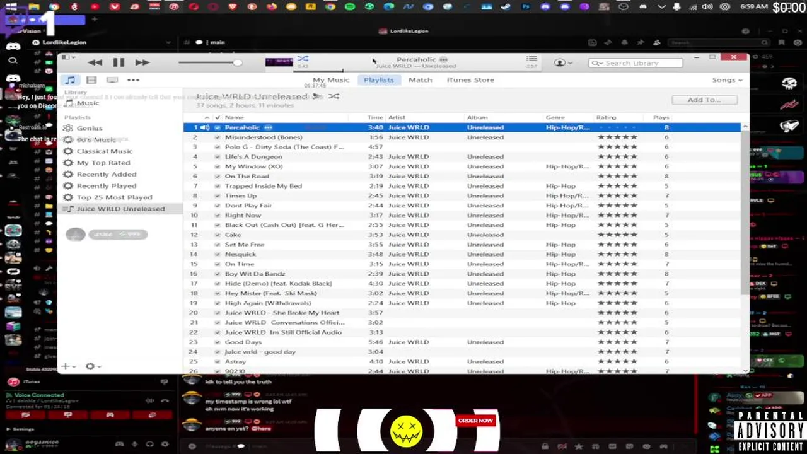The image size is (807, 454).
Task: Open the more media types ellipsis
Action: 133,80
